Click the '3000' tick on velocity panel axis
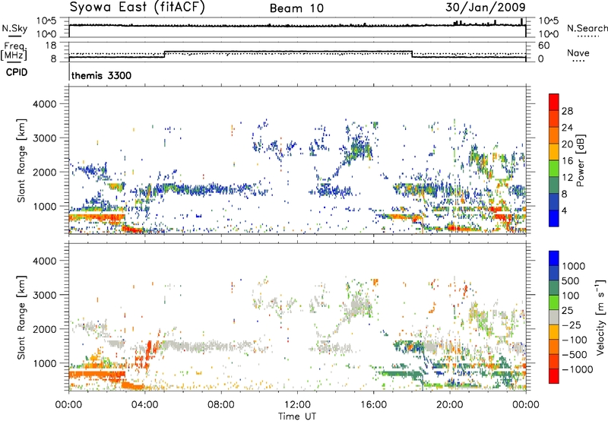 [x=45, y=295]
